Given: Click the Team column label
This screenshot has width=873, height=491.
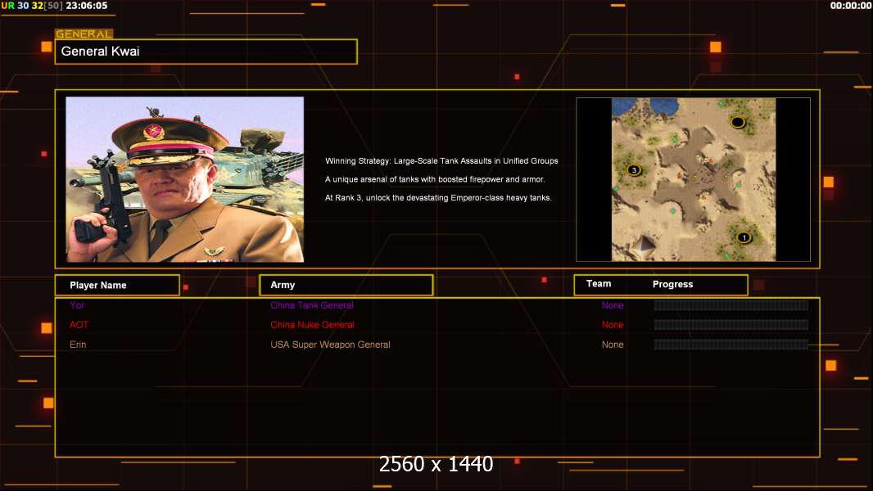Looking at the screenshot, I should click(x=599, y=284).
